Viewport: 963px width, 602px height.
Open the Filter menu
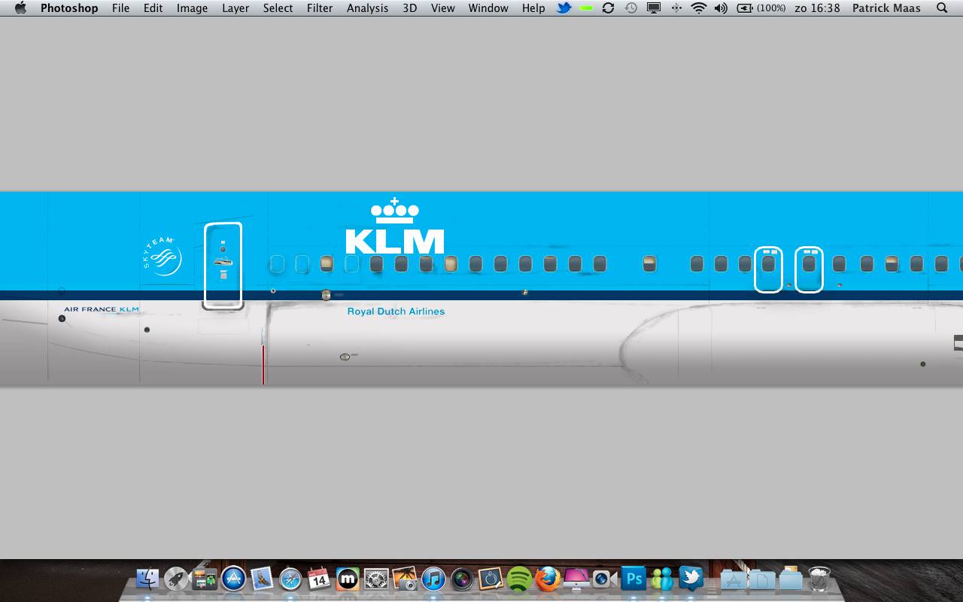click(320, 8)
